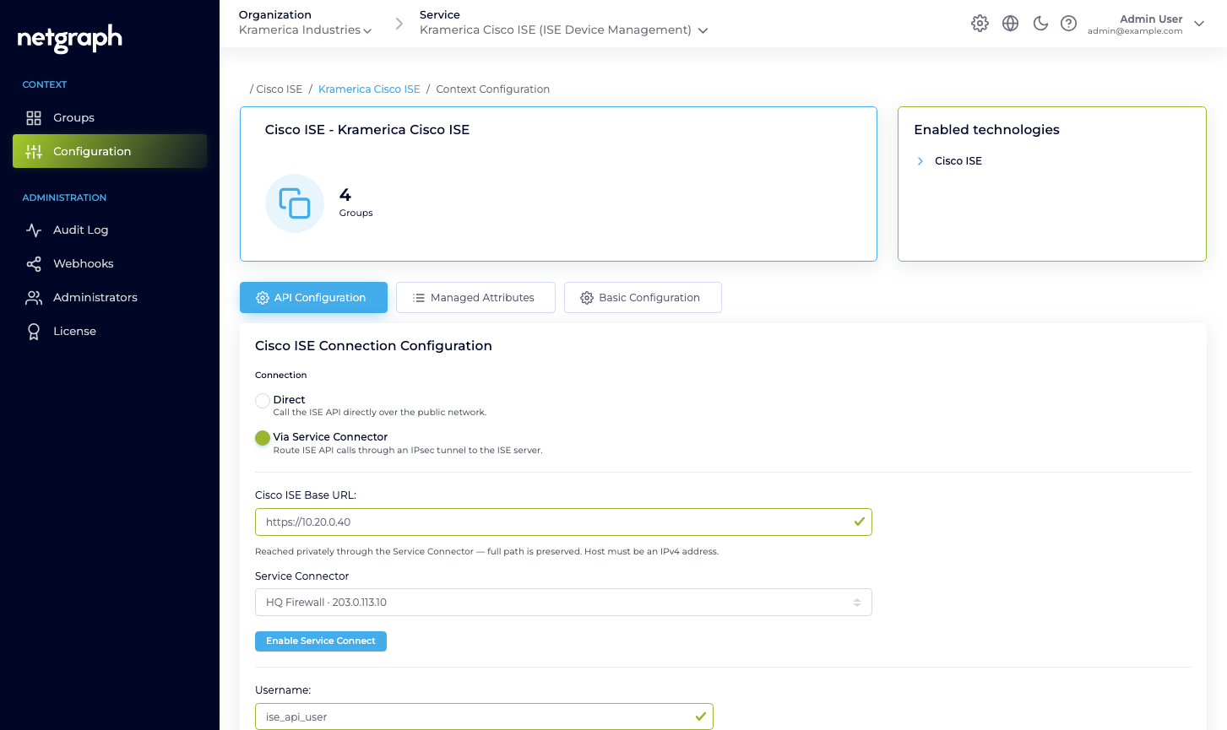The image size is (1227, 730).
Task: Open the Service selector dropdown
Action: (x=563, y=30)
